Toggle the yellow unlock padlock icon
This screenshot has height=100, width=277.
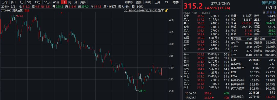(166, 10)
